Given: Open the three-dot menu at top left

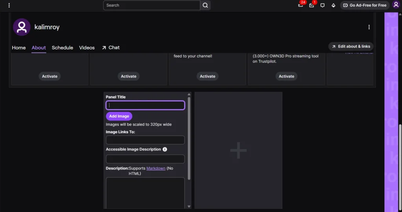Looking at the screenshot, I should [9, 5].
